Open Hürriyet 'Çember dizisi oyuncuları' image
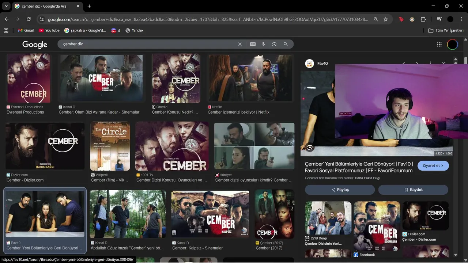Screen dimensions: 468x263 click(254, 146)
